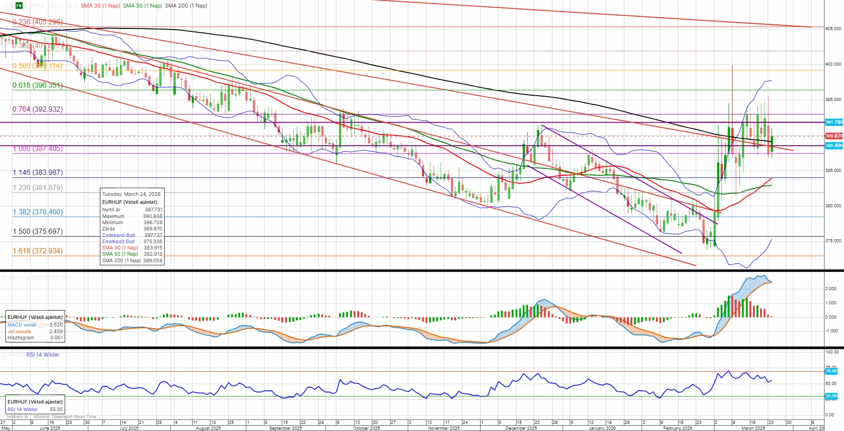844x431 pixels.
Task: Click the RSI 14 Wilder value box
Action: (35, 405)
